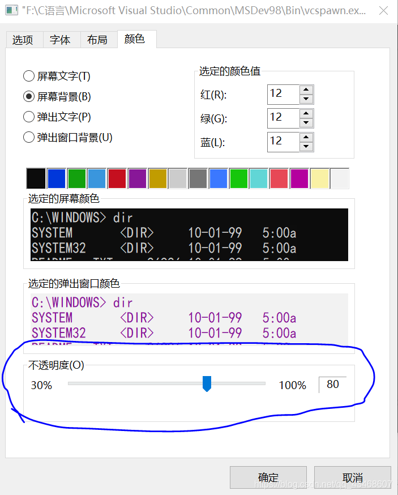
Task: Pick the gold/dark yellow color swatch
Action: [157, 178]
